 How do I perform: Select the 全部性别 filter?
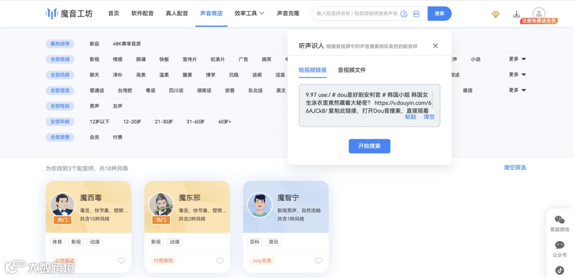click(60, 106)
